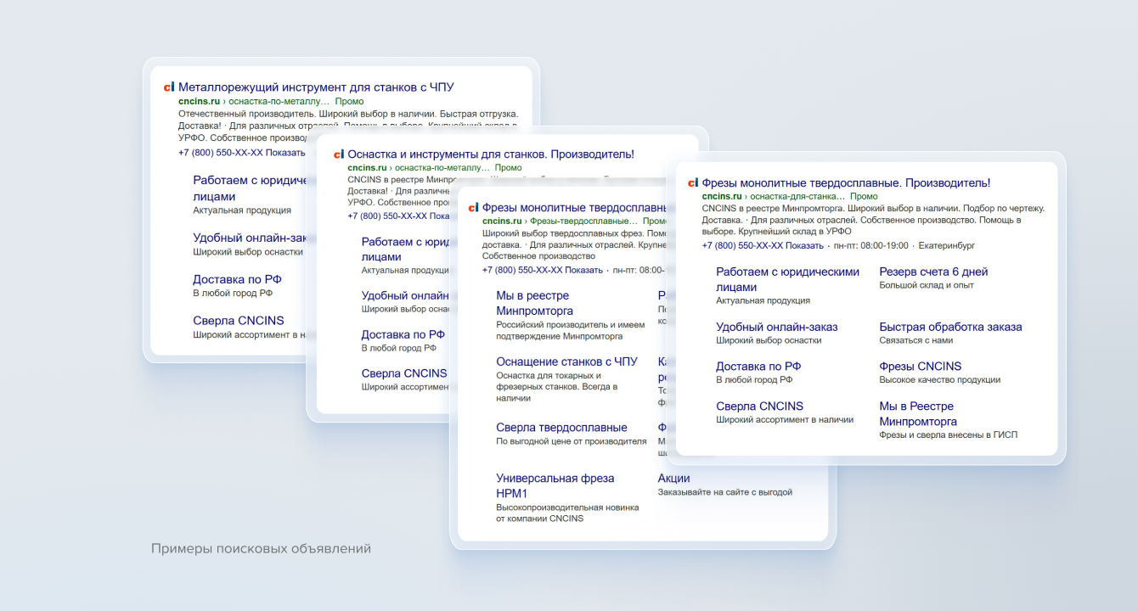The height and width of the screenshot is (611, 1138).
Task: Open Мы в реестре Минпромторга above Российский производитель text
Action: (x=534, y=303)
